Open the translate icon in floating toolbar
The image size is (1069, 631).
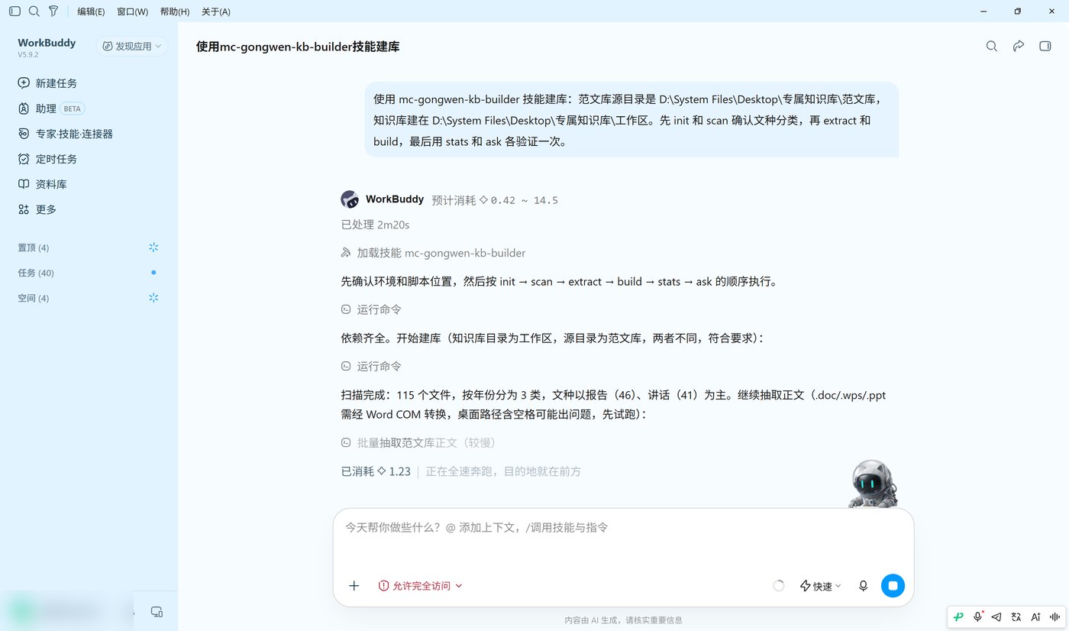pos(1016,617)
